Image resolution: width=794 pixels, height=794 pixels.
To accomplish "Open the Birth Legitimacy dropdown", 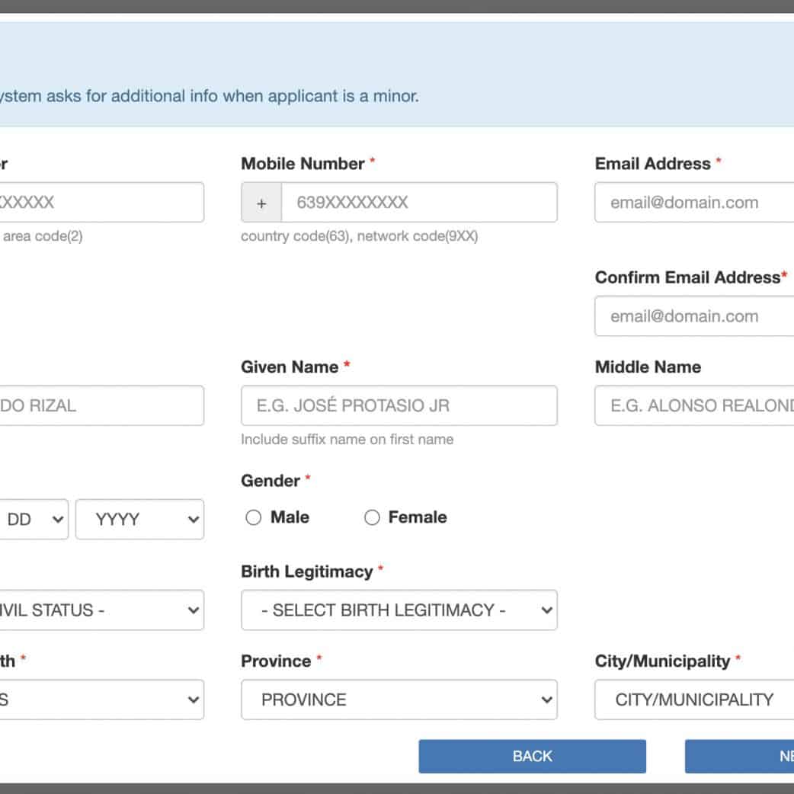I will coord(399,610).
